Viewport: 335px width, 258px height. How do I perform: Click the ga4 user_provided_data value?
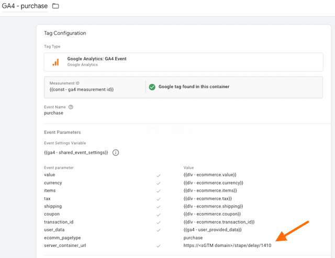pyautogui.click(x=211, y=230)
